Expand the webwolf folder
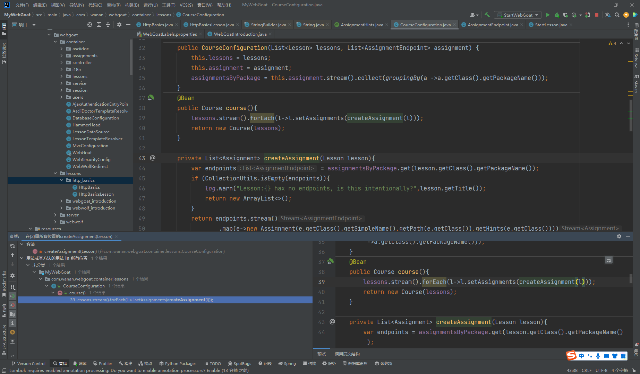This screenshot has width=640, height=374. tap(55, 222)
